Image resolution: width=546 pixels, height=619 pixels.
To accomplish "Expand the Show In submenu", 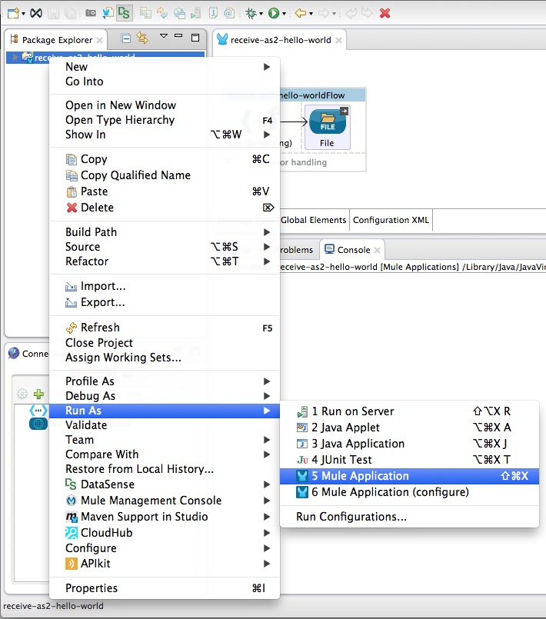I will [165, 135].
